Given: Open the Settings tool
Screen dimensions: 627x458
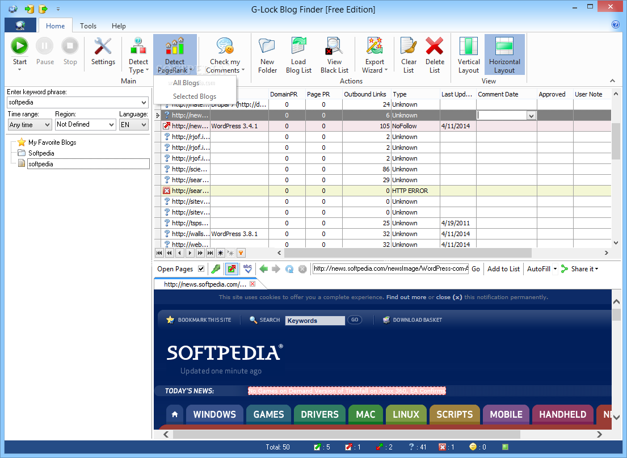Looking at the screenshot, I should [103, 51].
